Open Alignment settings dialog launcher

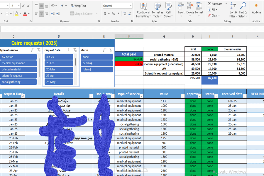click(99, 21)
